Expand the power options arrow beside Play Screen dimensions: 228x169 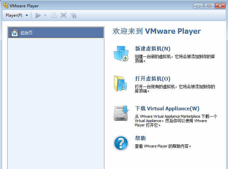(45, 15)
